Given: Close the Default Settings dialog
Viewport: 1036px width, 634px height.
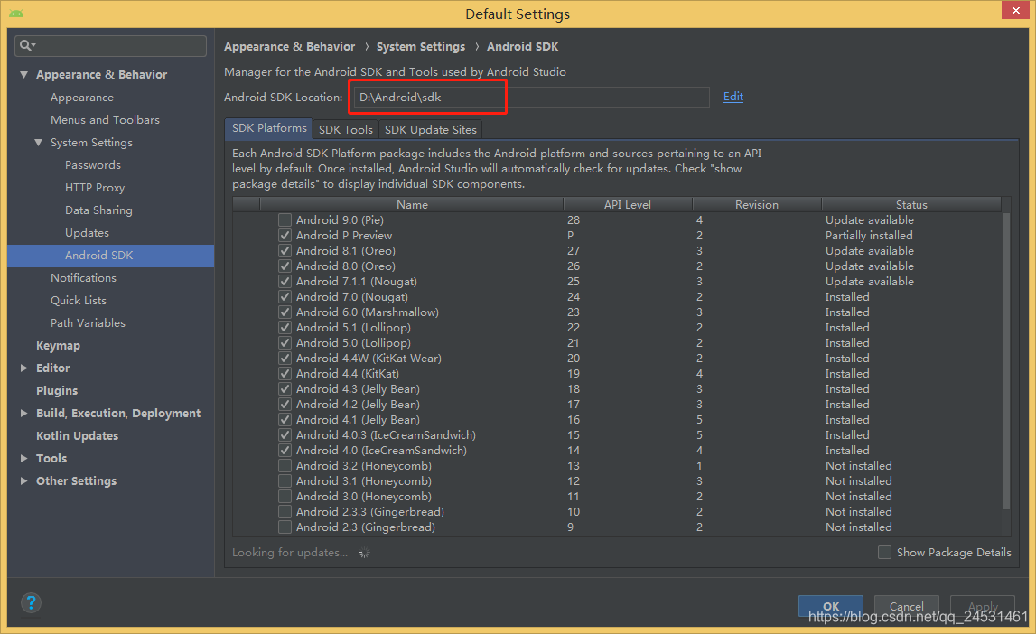Looking at the screenshot, I should tap(1015, 10).
